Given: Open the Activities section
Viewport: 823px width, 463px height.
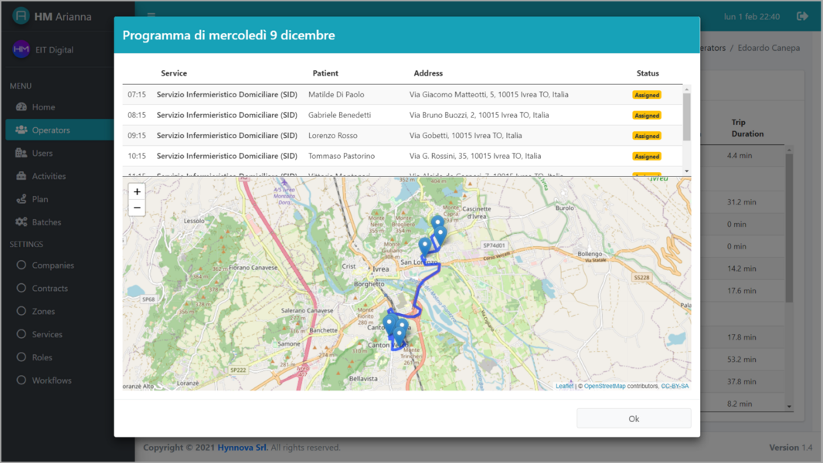Looking at the screenshot, I should (x=49, y=176).
